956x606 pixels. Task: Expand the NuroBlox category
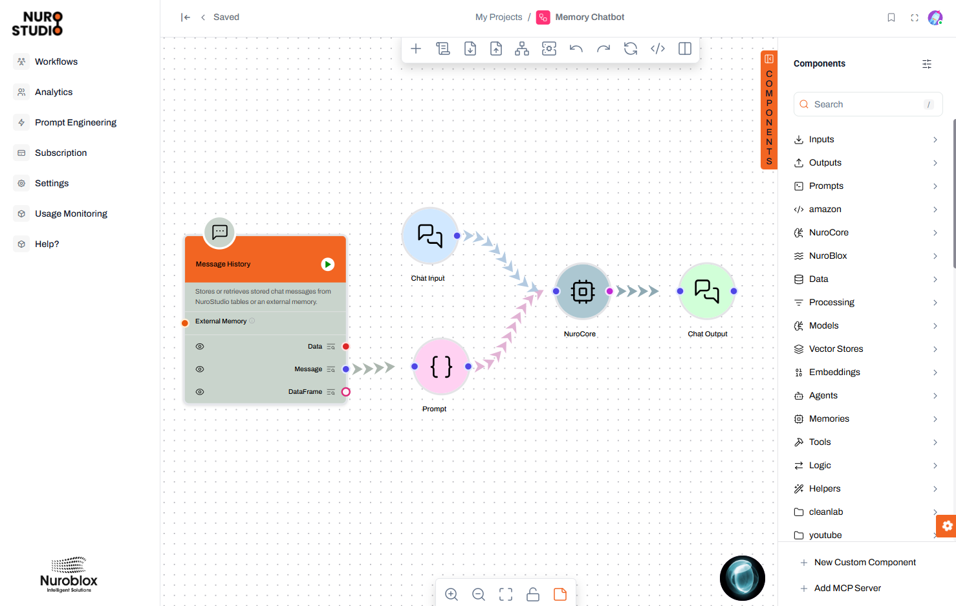[x=865, y=256]
